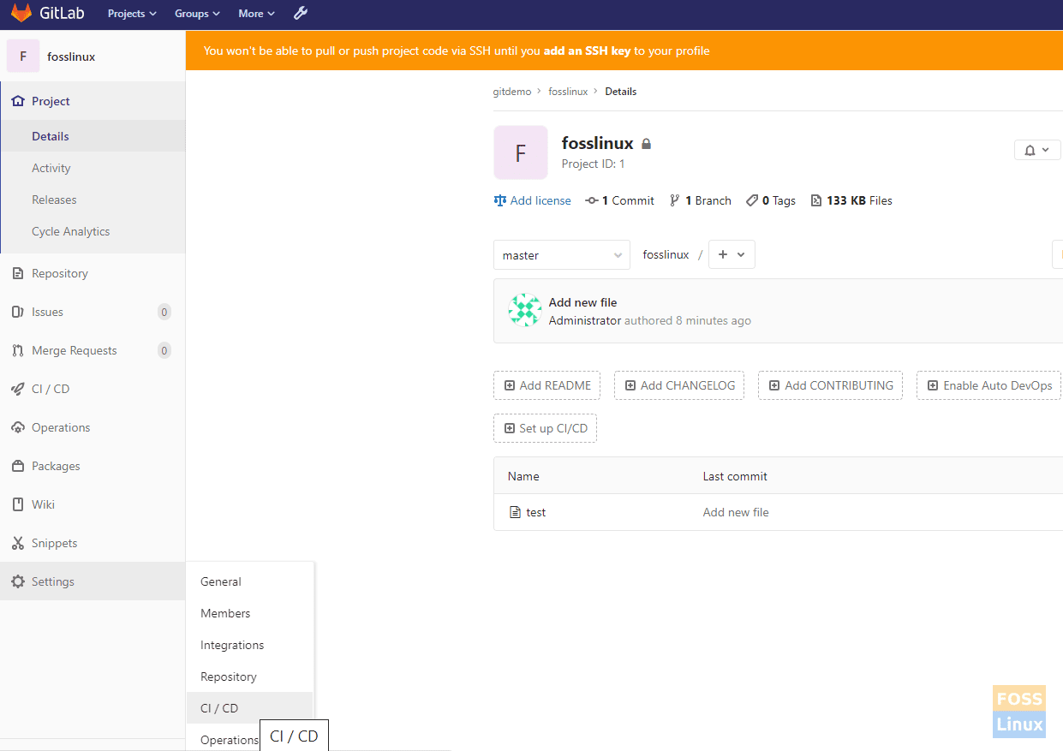Click fosslinux path in repository breadcrumb
The height and width of the screenshot is (751, 1063).
coord(666,254)
